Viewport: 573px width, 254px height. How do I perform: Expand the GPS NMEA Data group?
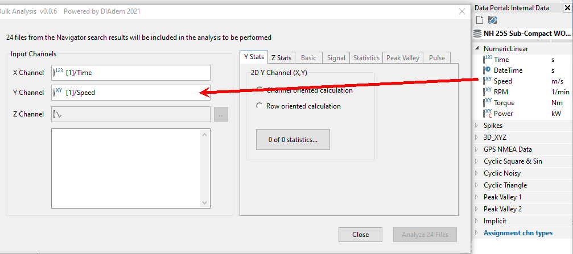coord(477,149)
